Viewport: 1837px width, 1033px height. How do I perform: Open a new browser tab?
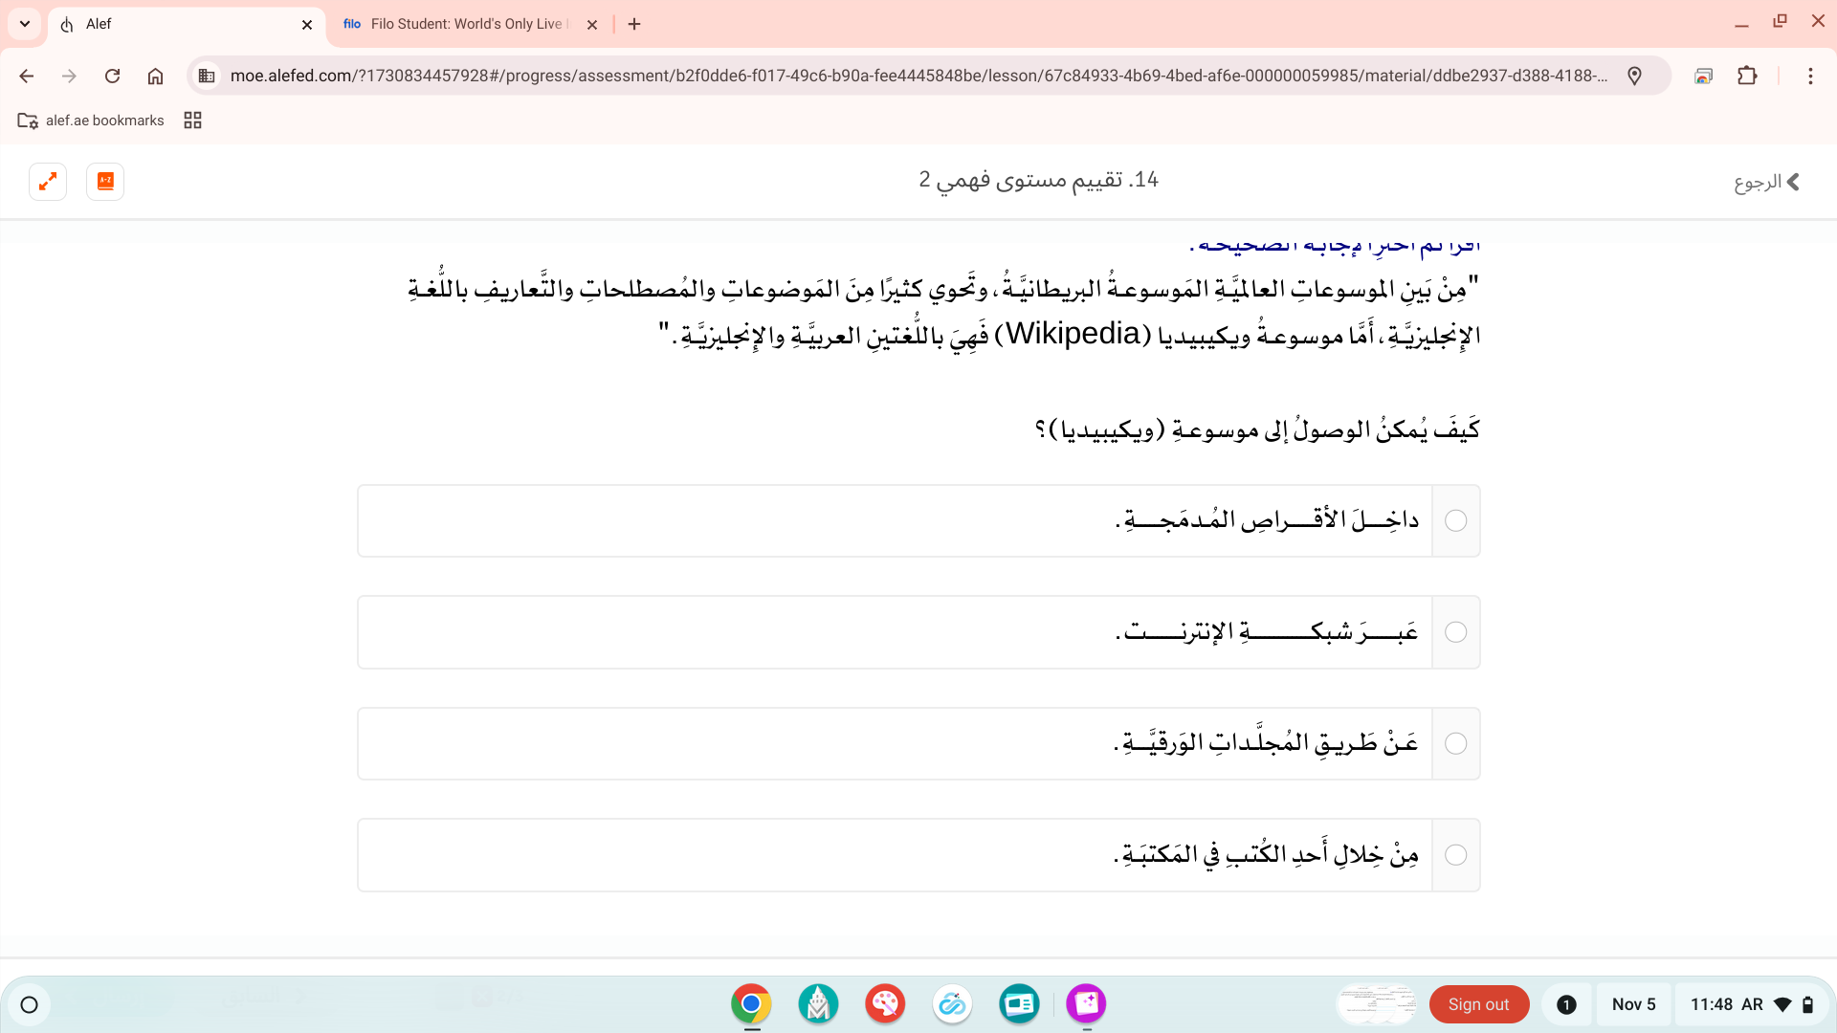(634, 24)
